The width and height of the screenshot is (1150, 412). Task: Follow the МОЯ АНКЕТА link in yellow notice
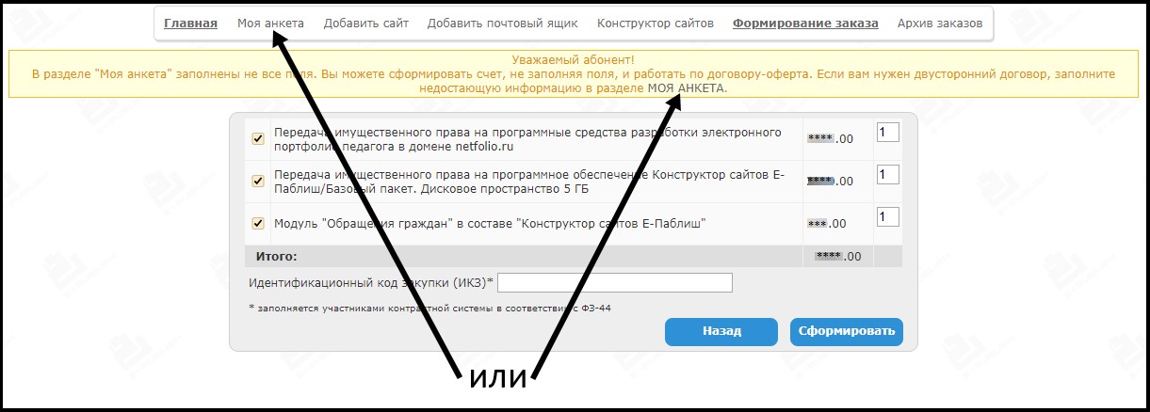click(688, 87)
